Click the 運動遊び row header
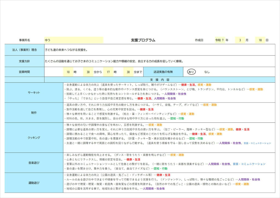 click(x=34, y=182)
